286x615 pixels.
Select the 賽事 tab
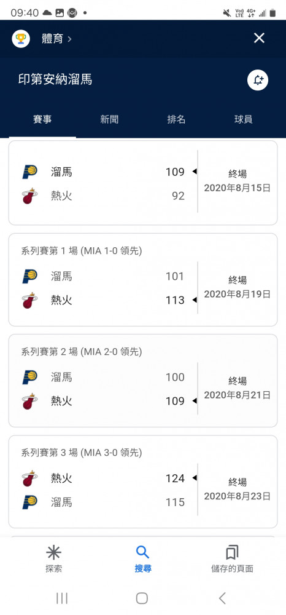pyautogui.click(x=42, y=120)
